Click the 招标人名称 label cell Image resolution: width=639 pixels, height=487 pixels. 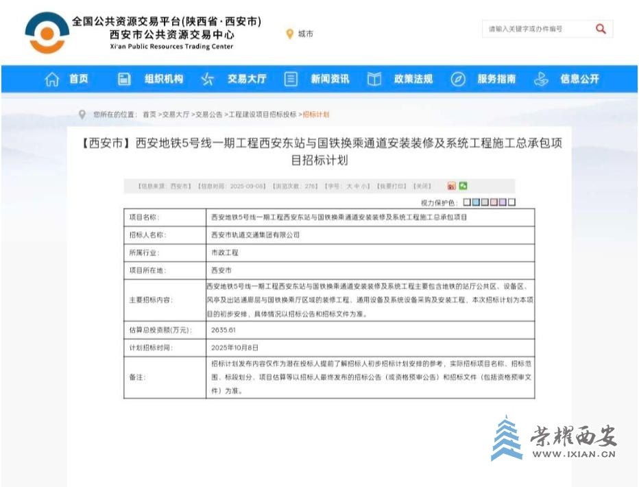pyautogui.click(x=165, y=235)
